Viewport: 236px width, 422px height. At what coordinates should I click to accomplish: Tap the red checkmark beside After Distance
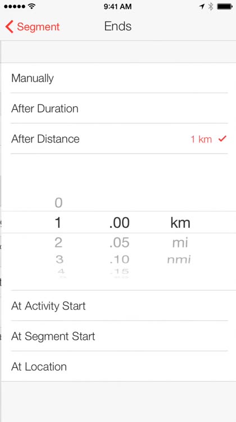click(223, 138)
